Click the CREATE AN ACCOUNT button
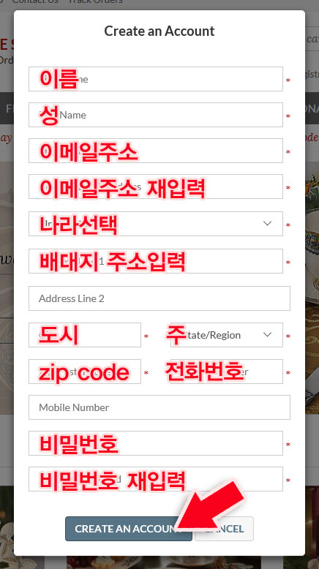This screenshot has height=569, width=319. coord(129,529)
